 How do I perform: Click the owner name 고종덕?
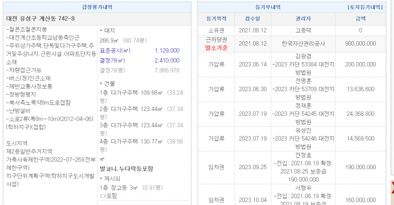tap(303, 31)
